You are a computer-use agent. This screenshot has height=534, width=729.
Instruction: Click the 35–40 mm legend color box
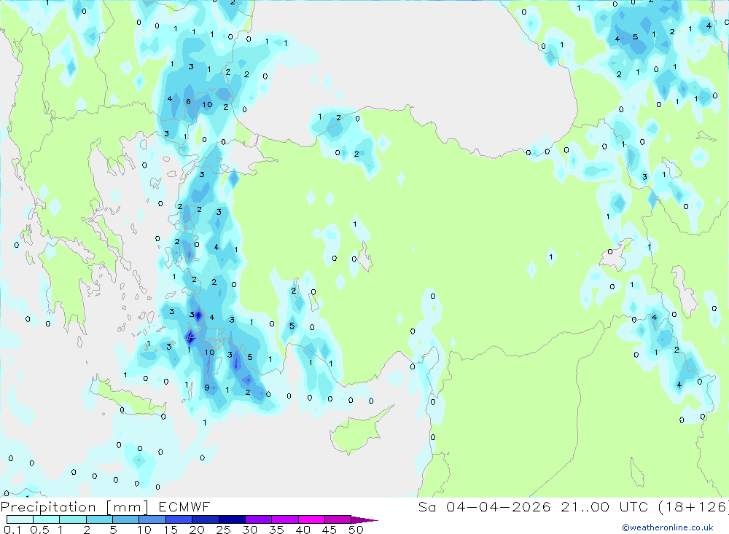point(285,519)
